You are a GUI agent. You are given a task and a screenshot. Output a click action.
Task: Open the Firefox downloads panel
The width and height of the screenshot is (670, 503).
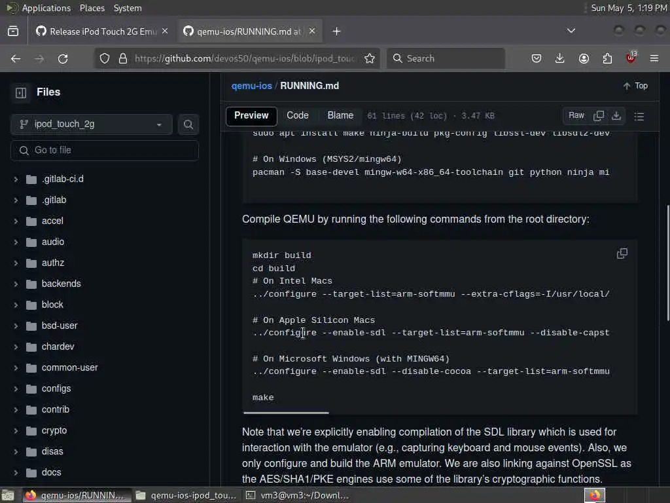point(560,58)
